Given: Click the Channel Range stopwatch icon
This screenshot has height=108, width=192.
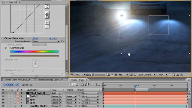Looking at the screenshot, I should pos(9,48).
